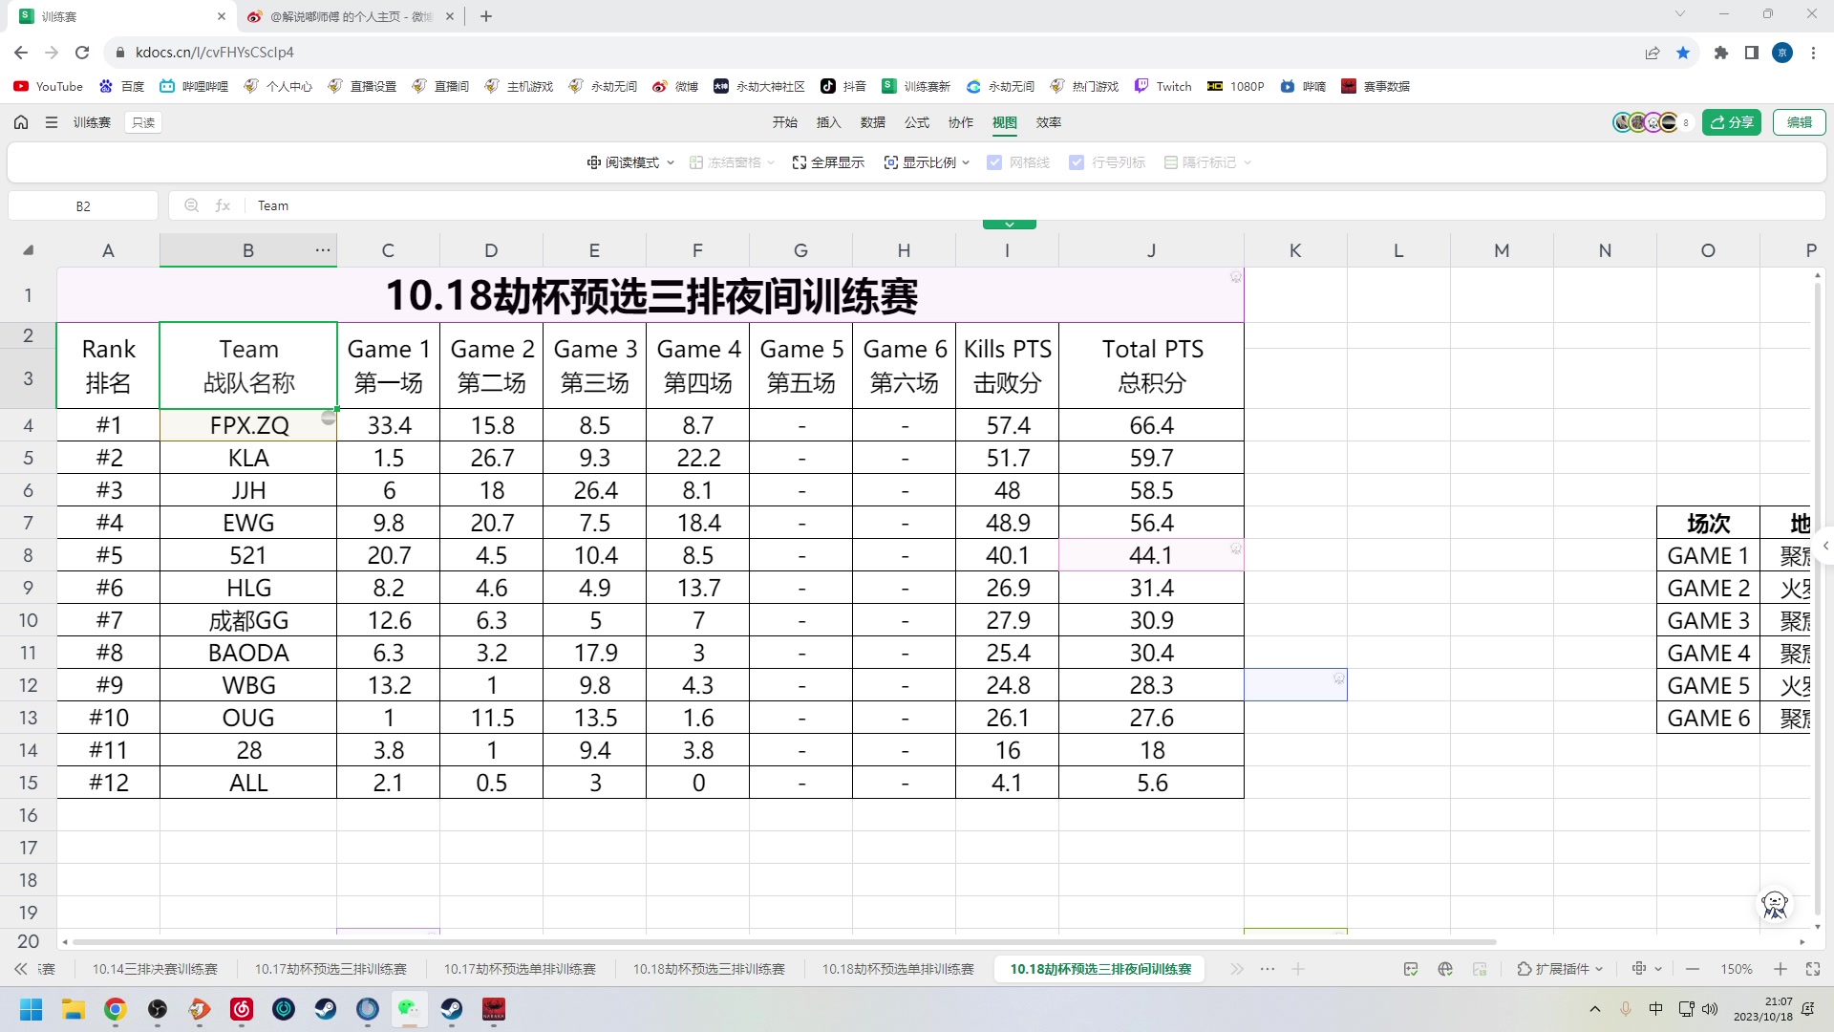The width and height of the screenshot is (1834, 1032).
Task: Click the fx insert function icon
Action: (223, 205)
